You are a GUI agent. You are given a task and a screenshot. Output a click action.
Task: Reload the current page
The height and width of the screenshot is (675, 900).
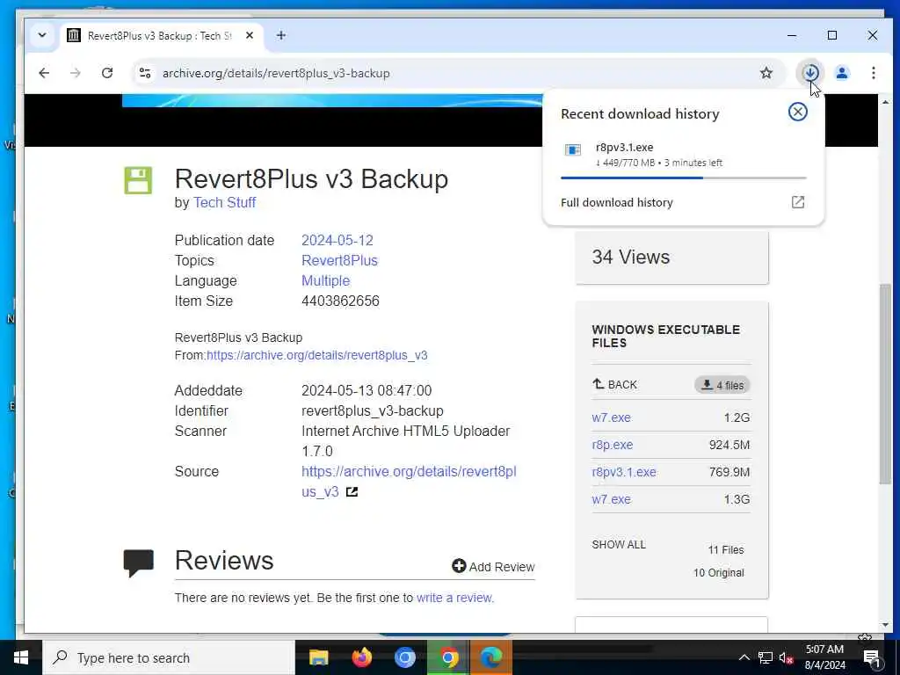106,73
